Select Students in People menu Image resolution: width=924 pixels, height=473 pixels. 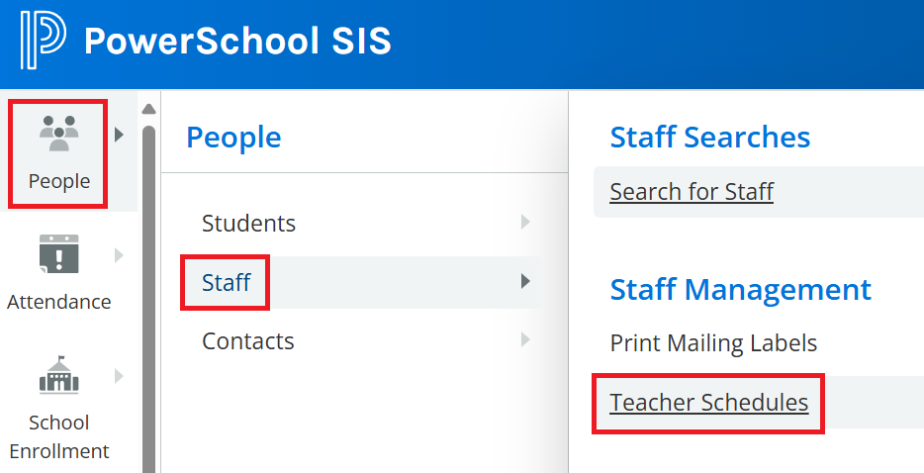248,223
